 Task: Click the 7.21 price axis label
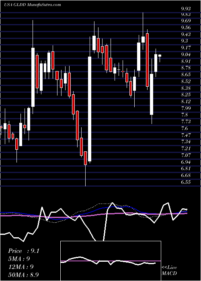tap(186, 148)
